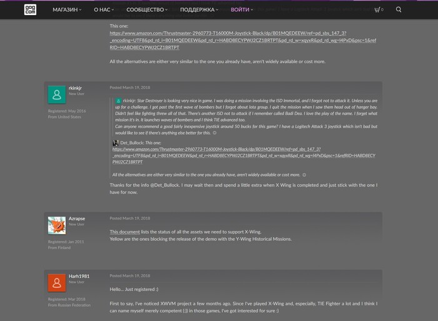Click rkinkjr's green avatar icon
The height and width of the screenshot is (321, 438).
pos(56,94)
